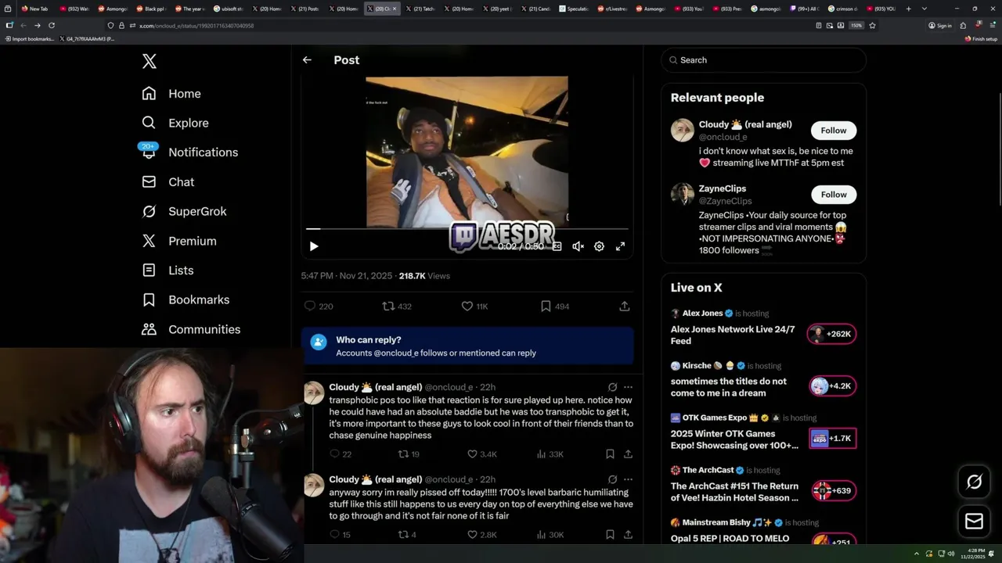Open Grok floating button
This screenshot has width=1002, height=563.
[x=974, y=482]
